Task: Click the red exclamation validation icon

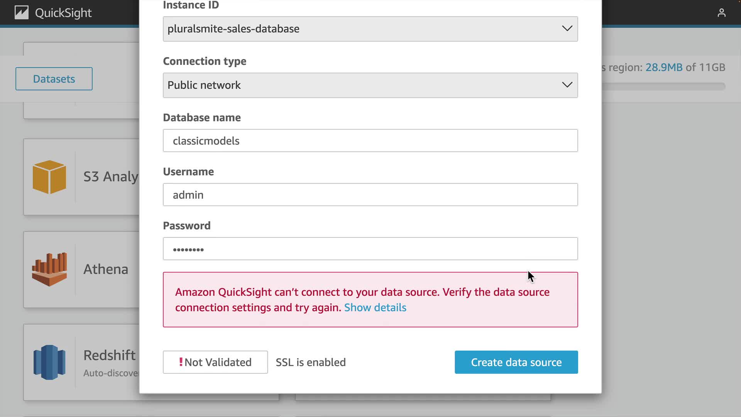Action: coord(181,362)
